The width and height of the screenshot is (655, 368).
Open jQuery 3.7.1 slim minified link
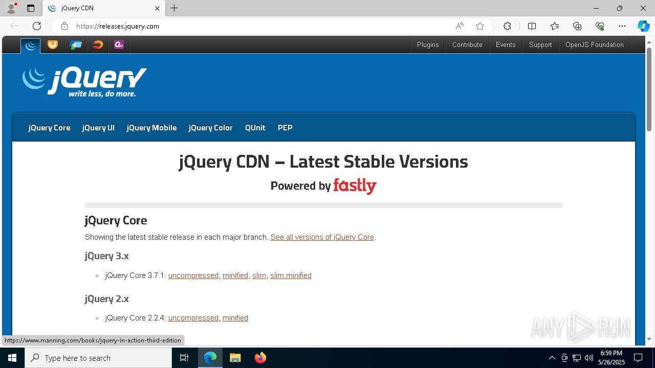point(291,275)
